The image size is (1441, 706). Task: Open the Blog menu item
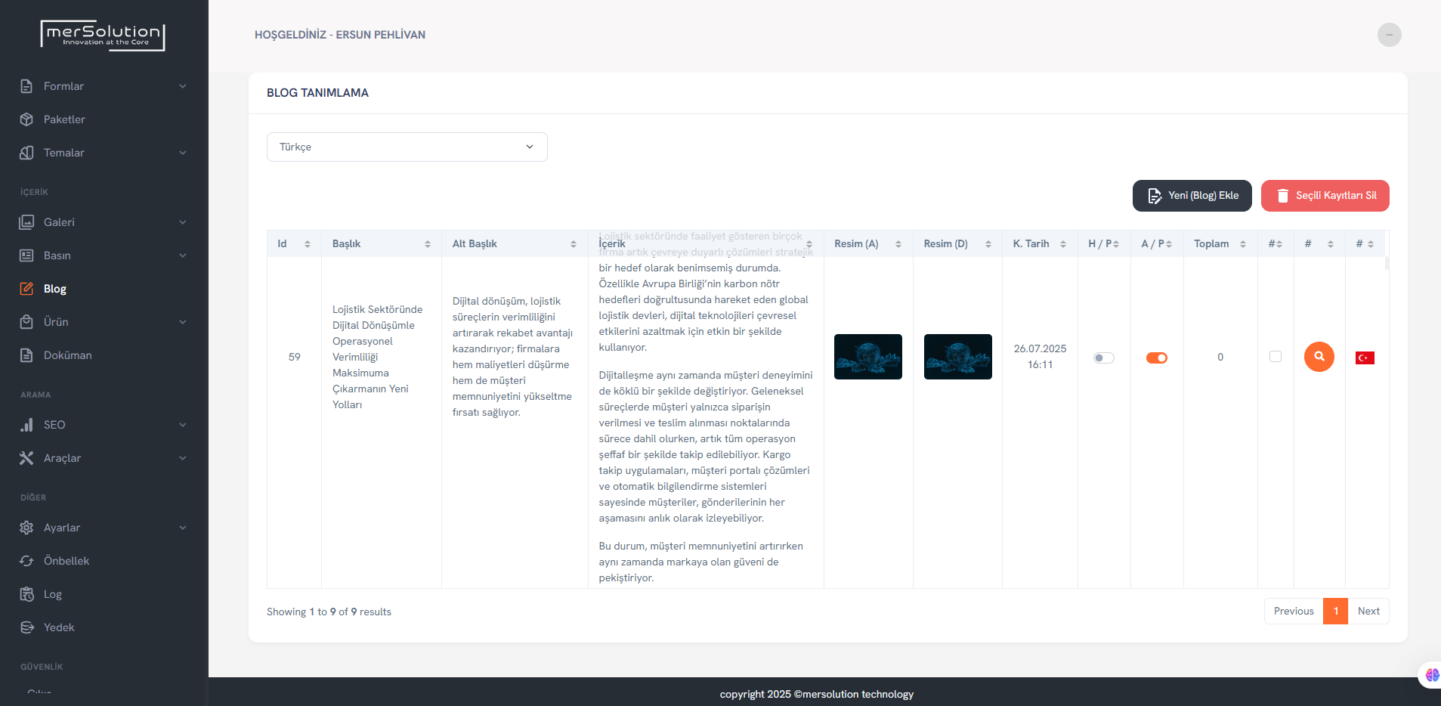click(x=55, y=289)
